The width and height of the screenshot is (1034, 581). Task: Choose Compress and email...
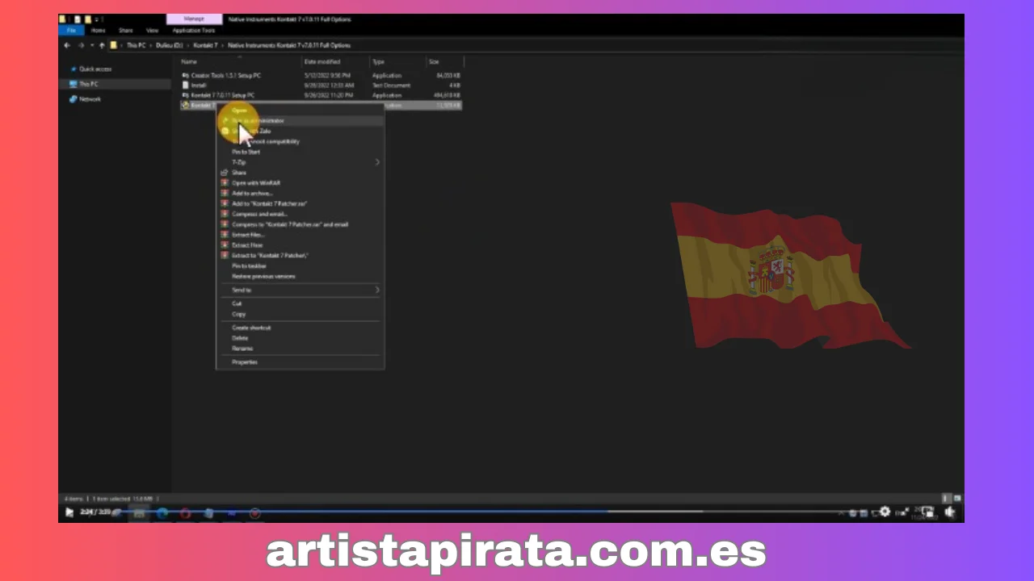pos(301,214)
